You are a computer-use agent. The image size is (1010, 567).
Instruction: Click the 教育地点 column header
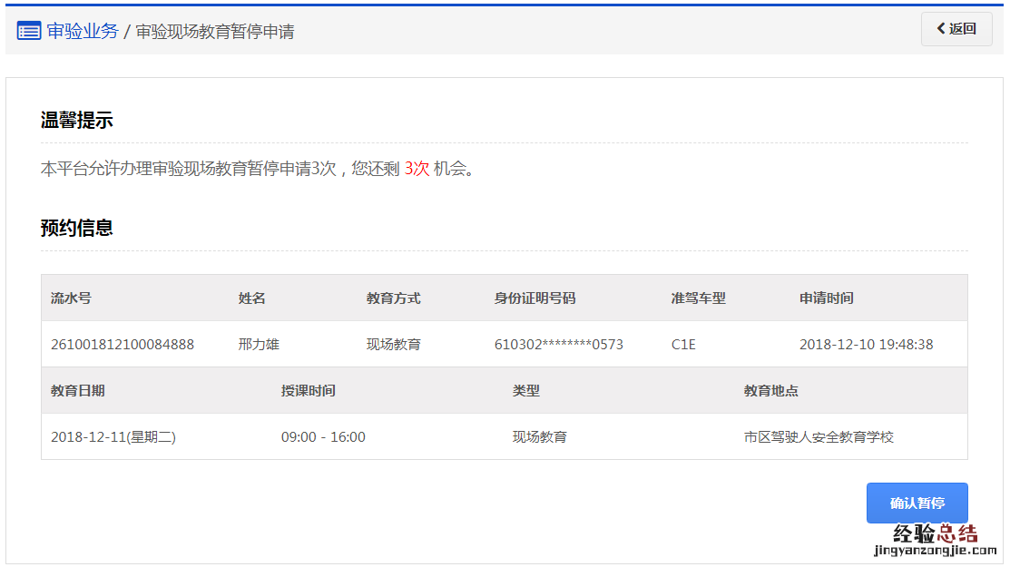(x=771, y=391)
